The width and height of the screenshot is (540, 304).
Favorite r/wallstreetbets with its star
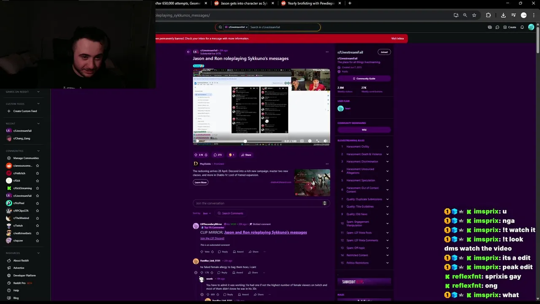38,233
